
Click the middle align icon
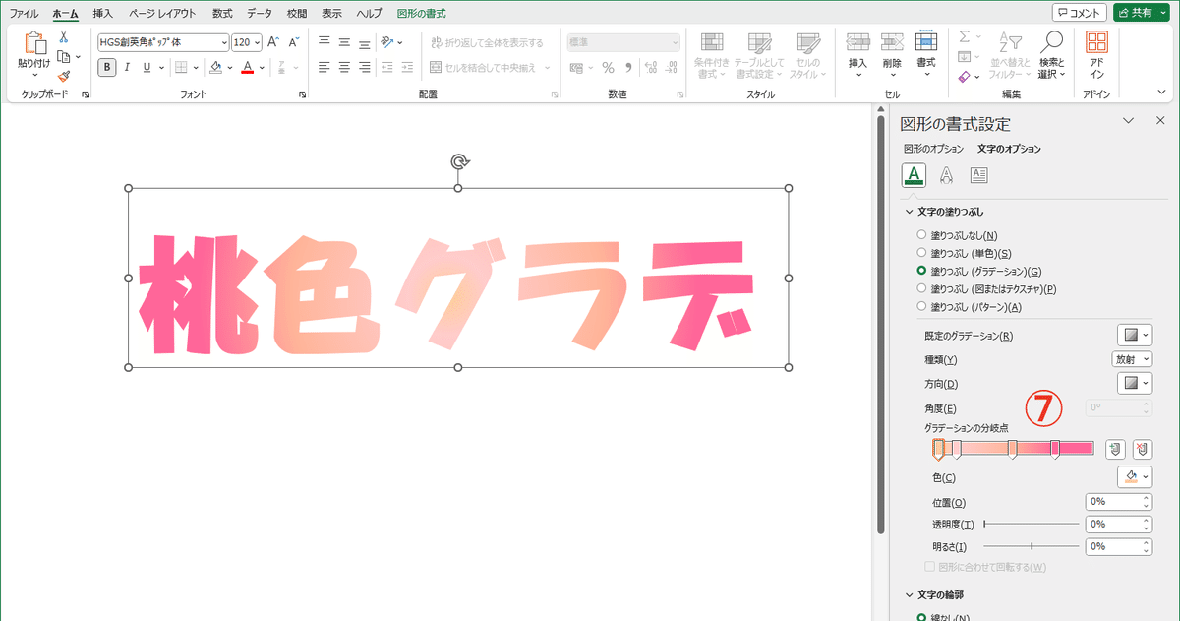pyautogui.click(x=344, y=42)
